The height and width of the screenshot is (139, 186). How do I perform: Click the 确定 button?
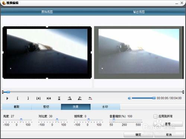pyautogui.click(x=138, y=135)
